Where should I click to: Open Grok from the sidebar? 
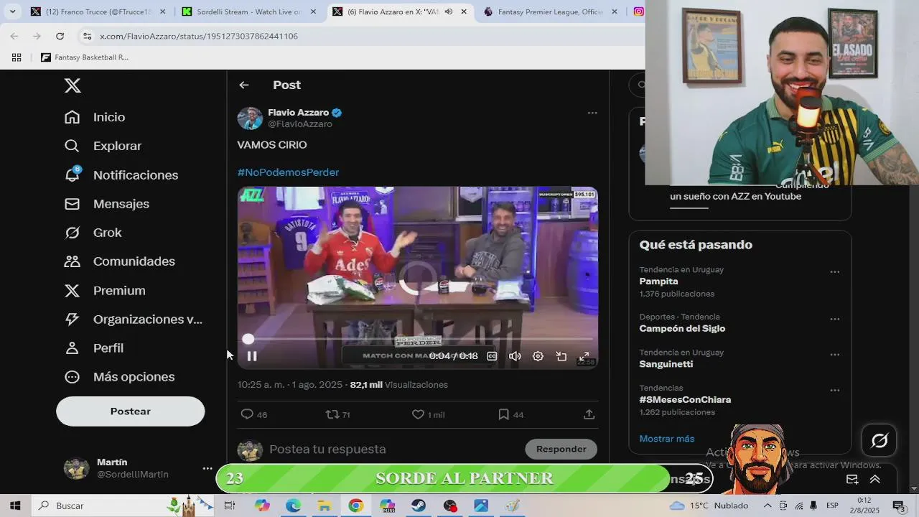click(93, 233)
